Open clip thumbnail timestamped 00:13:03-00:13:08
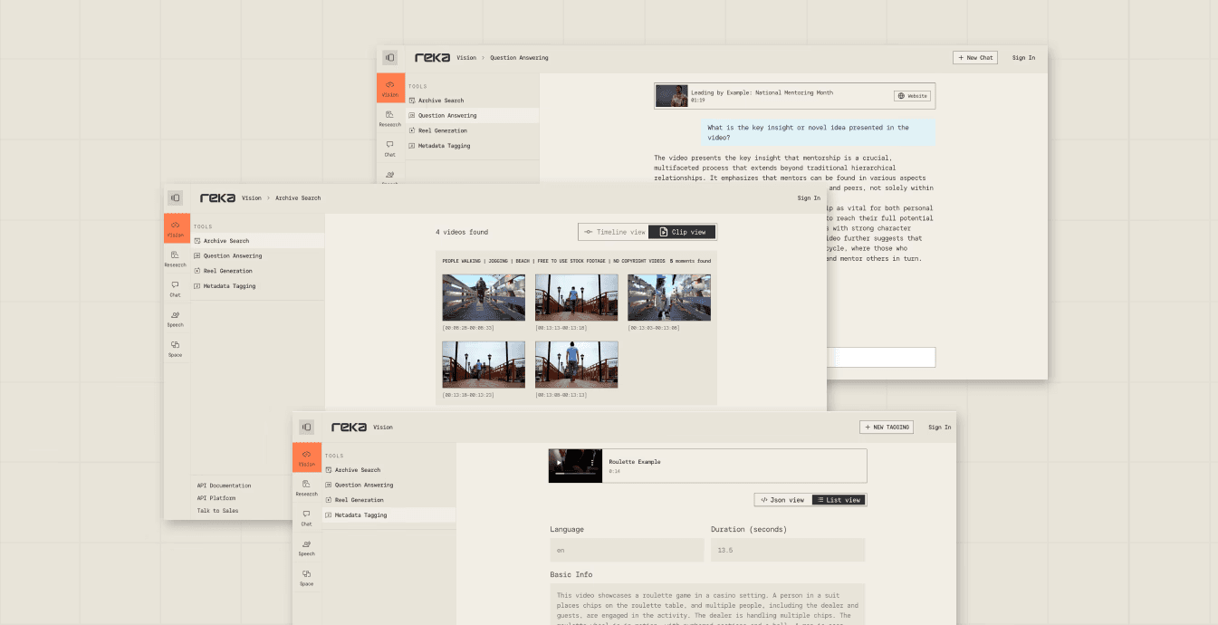 point(669,298)
